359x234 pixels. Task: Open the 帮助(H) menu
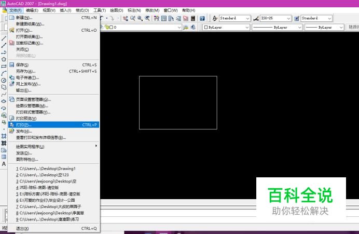pos(189,10)
